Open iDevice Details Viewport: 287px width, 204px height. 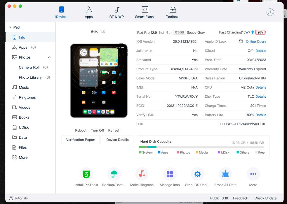click(x=117, y=140)
